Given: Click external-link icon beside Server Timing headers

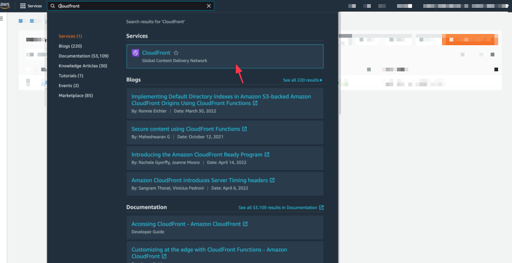Looking at the screenshot, I should tap(272, 180).
